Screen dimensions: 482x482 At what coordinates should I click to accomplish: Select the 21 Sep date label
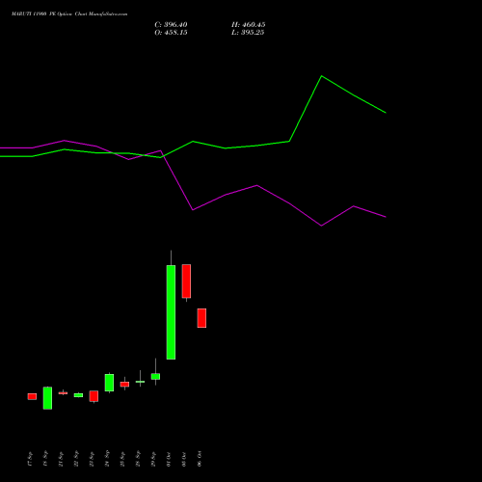(61, 459)
